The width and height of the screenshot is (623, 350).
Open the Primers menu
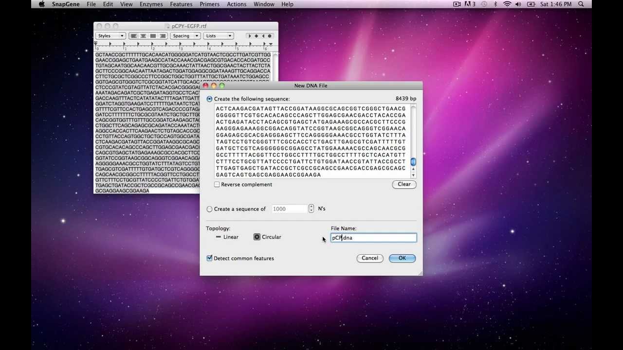209,4
